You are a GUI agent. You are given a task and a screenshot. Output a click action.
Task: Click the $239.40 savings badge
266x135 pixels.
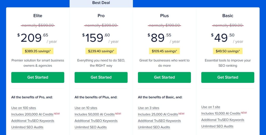(x=101, y=51)
